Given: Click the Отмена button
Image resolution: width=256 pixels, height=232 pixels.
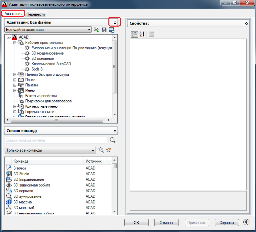Looking at the screenshot, I should [x=166, y=223].
